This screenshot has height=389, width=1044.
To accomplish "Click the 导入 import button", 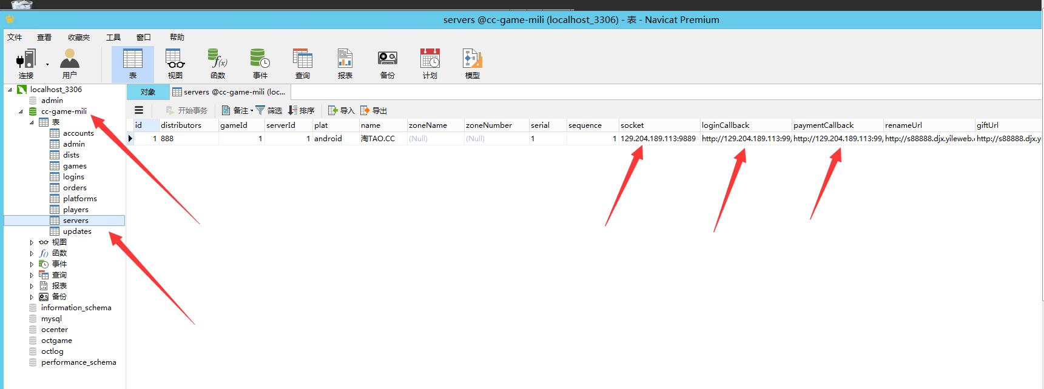I will [x=341, y=110].
